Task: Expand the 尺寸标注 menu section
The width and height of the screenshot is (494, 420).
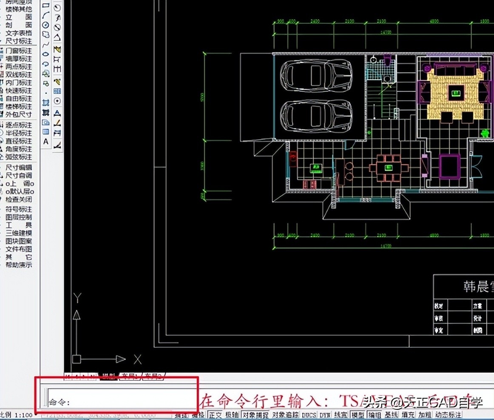Action: 18,41
